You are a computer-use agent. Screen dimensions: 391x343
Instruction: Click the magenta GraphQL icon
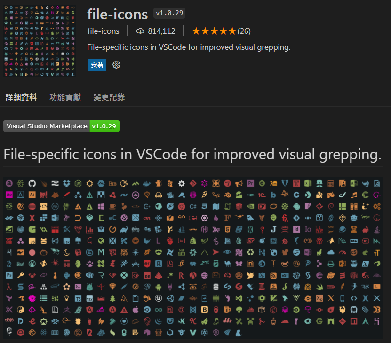tap(204, 184)
